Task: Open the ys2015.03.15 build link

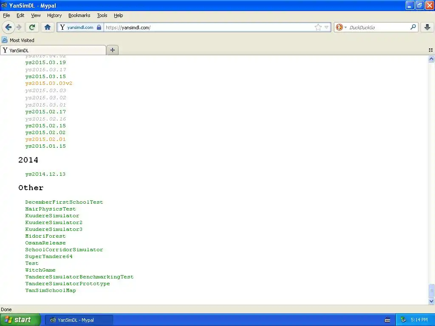Action: (x=45, y=76)
